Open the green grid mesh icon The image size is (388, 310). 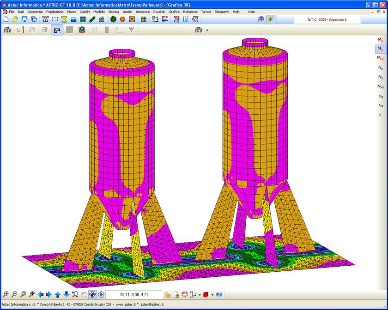click(144, 19)
